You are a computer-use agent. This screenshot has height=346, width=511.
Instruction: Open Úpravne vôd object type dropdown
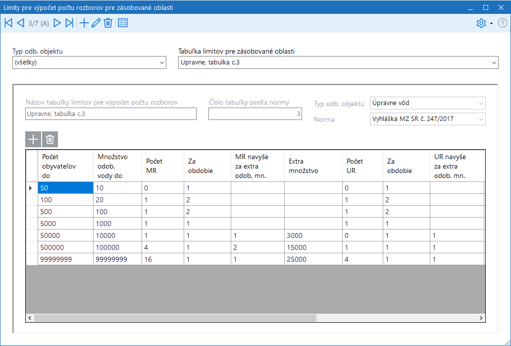480,103
